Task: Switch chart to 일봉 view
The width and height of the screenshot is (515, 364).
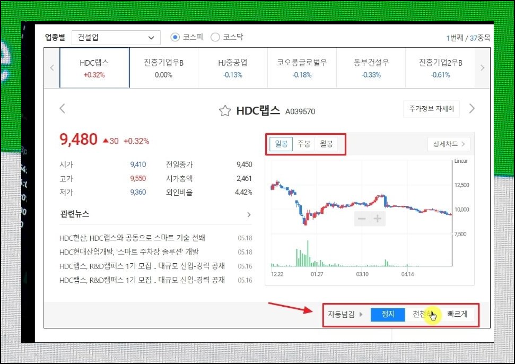Action: [x=281, y=144]
